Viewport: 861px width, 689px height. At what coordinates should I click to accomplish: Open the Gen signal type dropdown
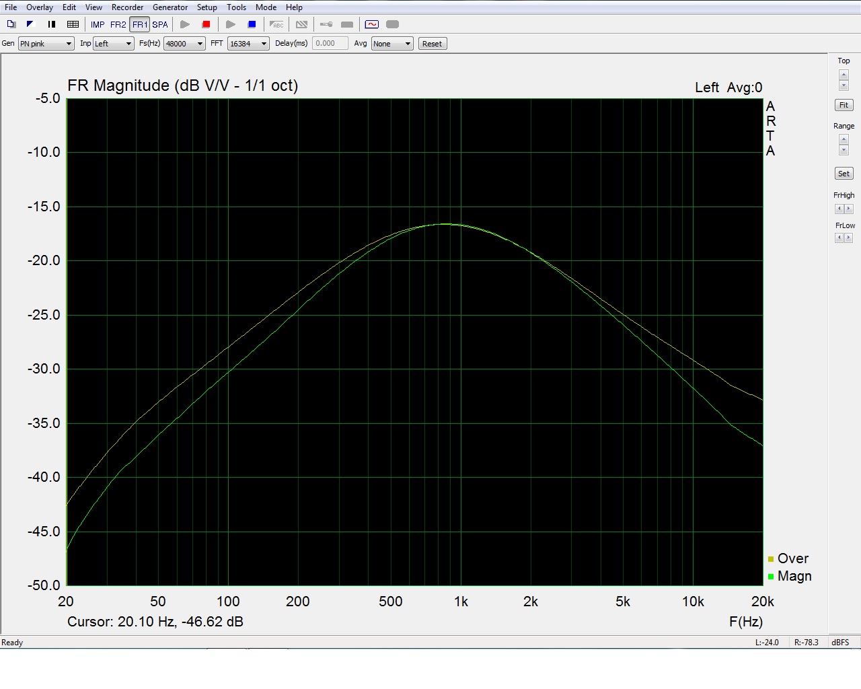click(x=46, y=44)
